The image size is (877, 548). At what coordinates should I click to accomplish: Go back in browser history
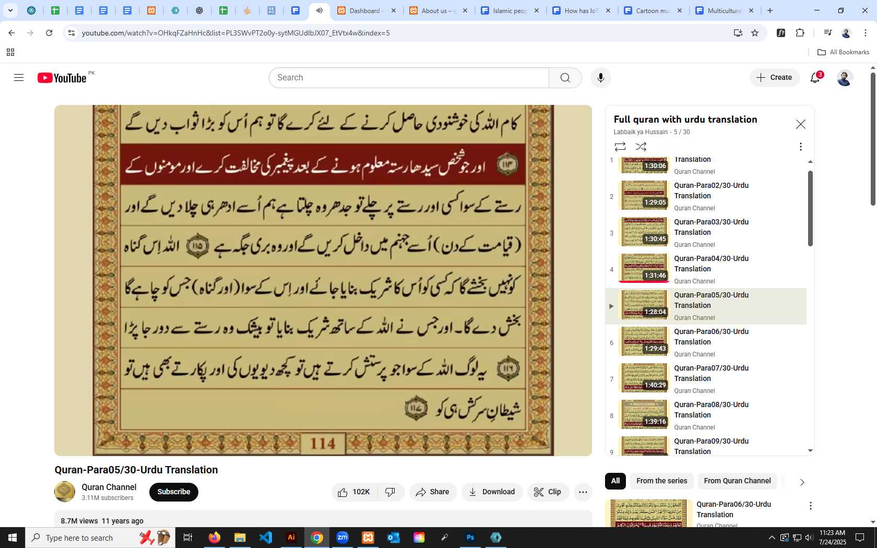pyautogui.click(x=11, y=33)
